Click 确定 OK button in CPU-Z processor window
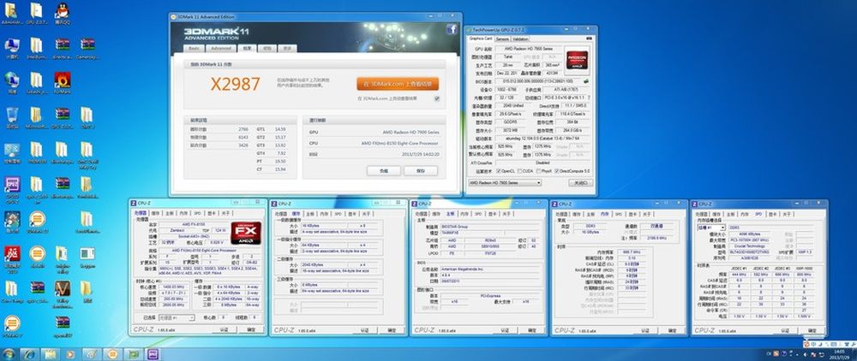Image resolution: width=857 pixels, height=361 pixels. tap(251, 330)
